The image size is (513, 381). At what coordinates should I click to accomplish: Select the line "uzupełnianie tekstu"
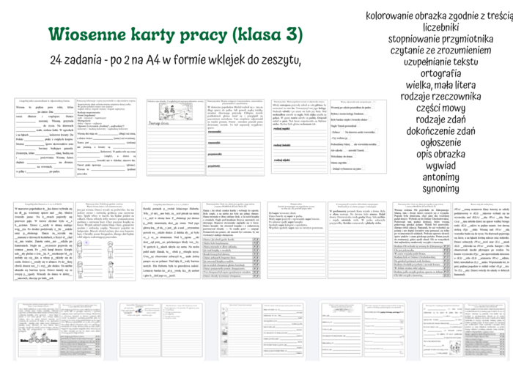pyautogui.click(x=440, y=62)
